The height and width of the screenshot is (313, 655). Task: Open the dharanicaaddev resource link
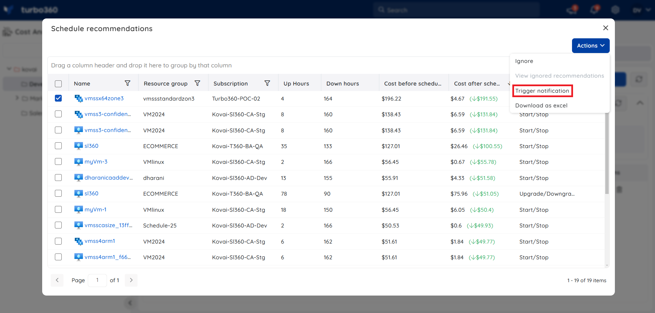pyautogui.click(x=108, y=178)
